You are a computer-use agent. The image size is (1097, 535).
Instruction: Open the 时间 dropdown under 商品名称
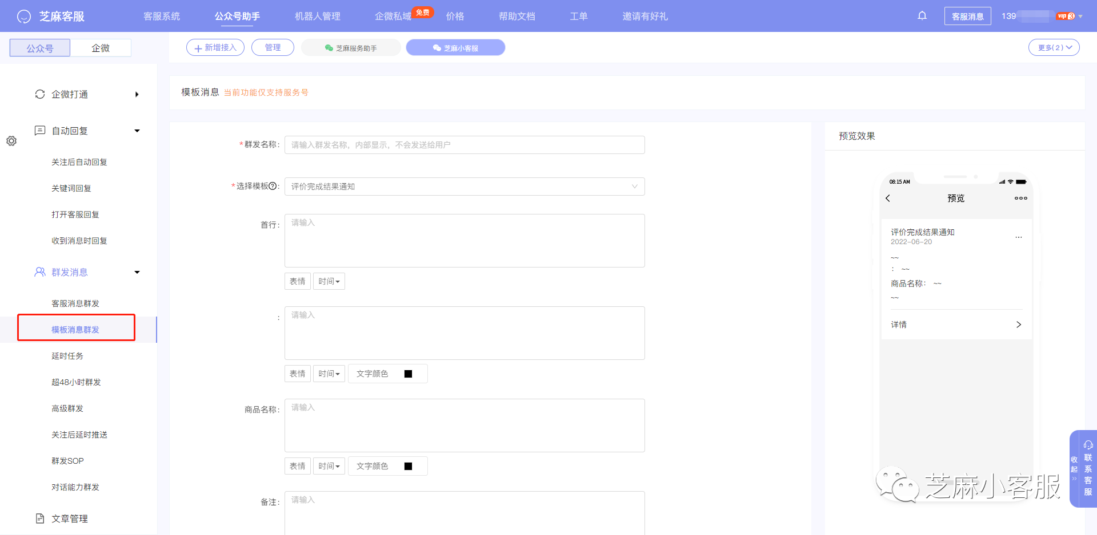click(x=329, y=466)
